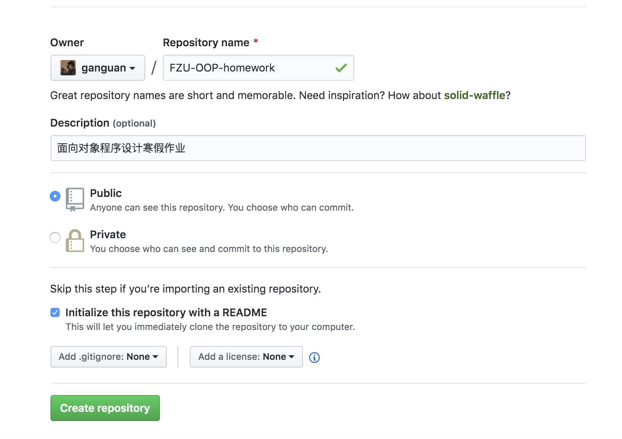Expand the Add .gitignore dropdown

[109, 357]
